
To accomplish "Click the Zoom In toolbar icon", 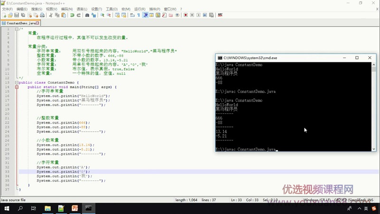I will click(102, 15).
